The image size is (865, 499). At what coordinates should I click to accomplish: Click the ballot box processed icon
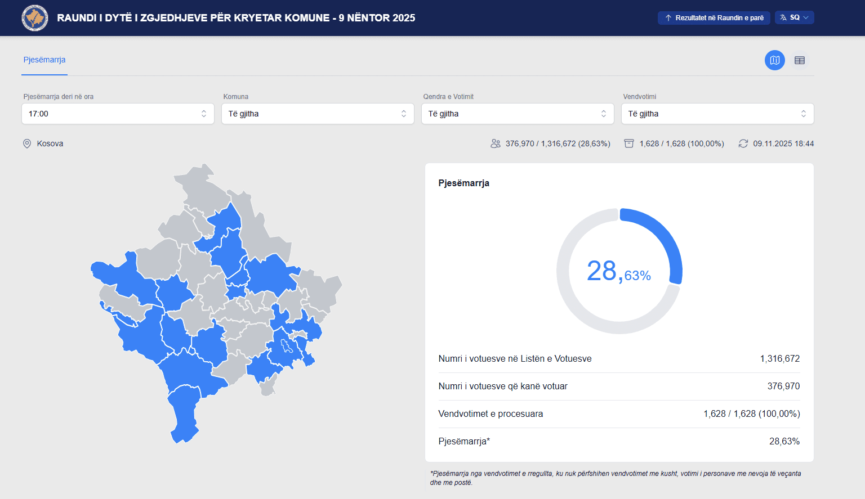pos(629,143)
